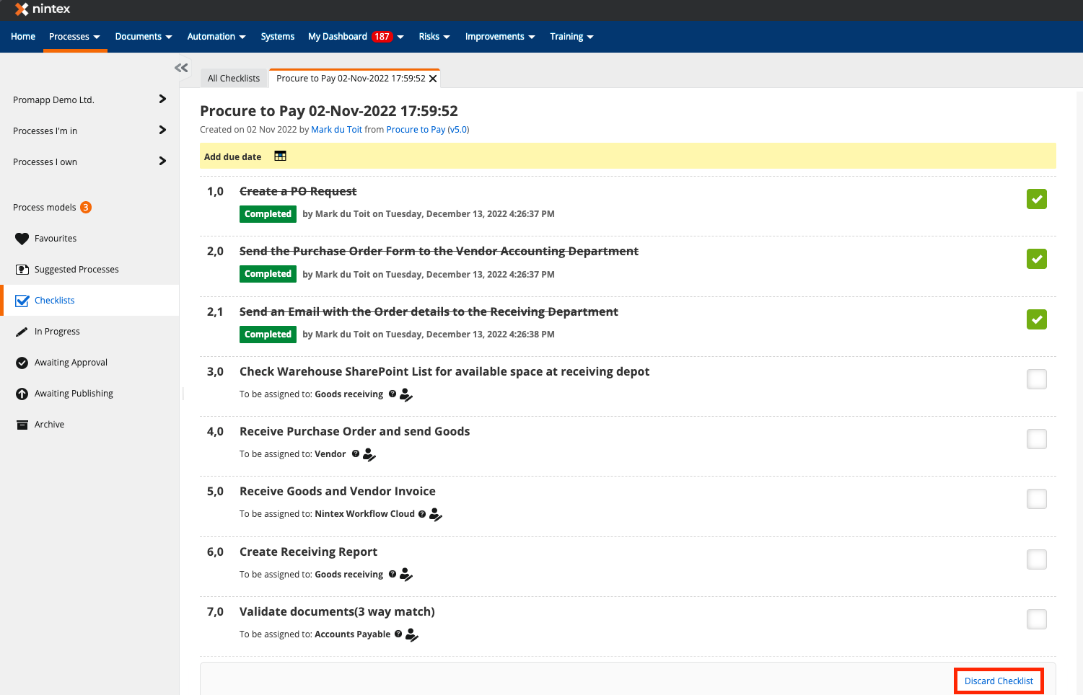The image size is (1083, 695).
Task: Switch to All Checklists tab
Action: point(234,79)
